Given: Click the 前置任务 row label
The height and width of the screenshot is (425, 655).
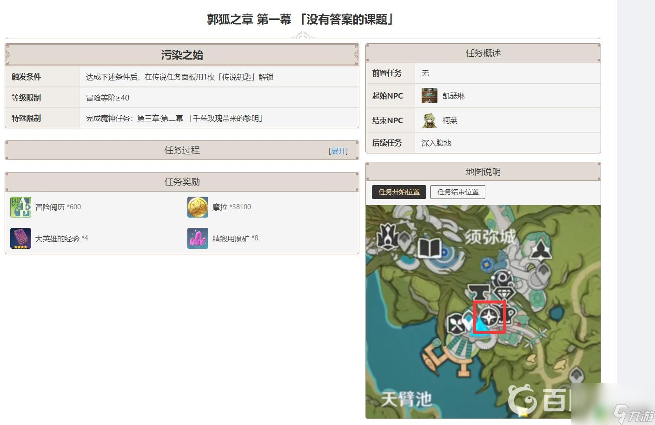Looking at the screenshot, I should pos(387,73).
